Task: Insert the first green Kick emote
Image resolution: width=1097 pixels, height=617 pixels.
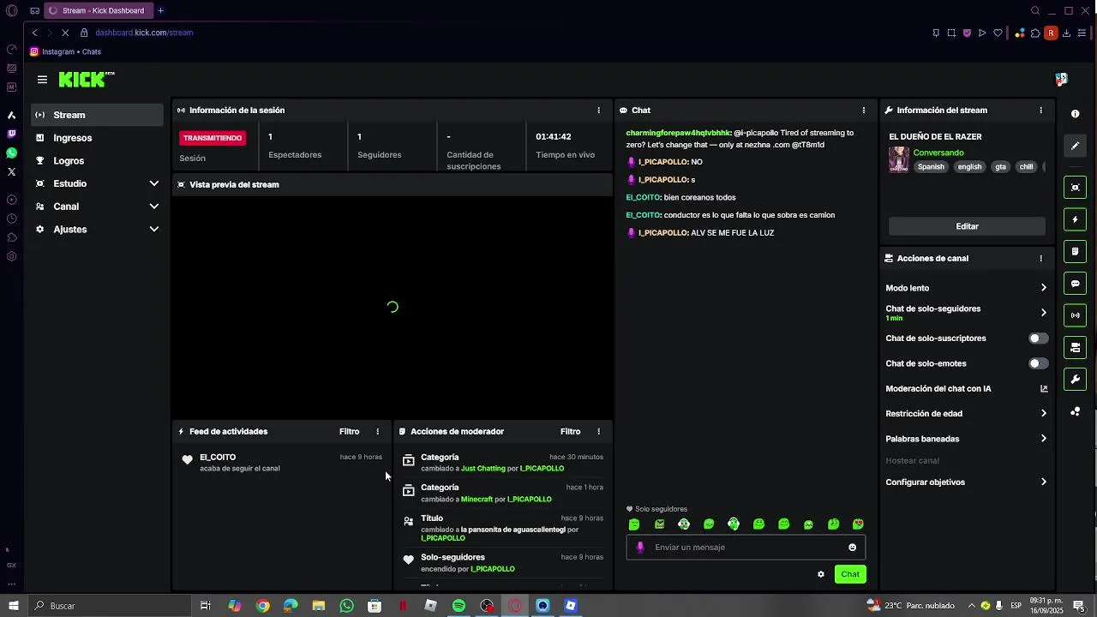Action: tap(634, 524)
